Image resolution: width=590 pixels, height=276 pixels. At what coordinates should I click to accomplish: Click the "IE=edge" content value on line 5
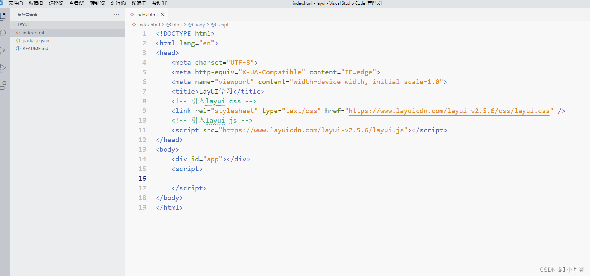[358, 72]
